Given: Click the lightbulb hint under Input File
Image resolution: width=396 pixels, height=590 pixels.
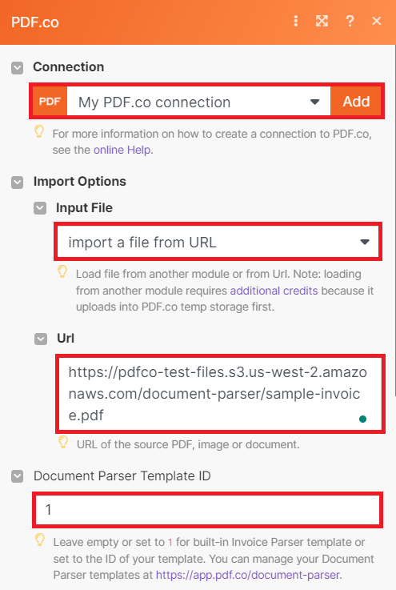Looking at the screenshot, I should (x=62, y=272).
